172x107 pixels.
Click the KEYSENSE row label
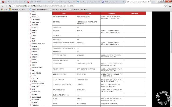57,52
